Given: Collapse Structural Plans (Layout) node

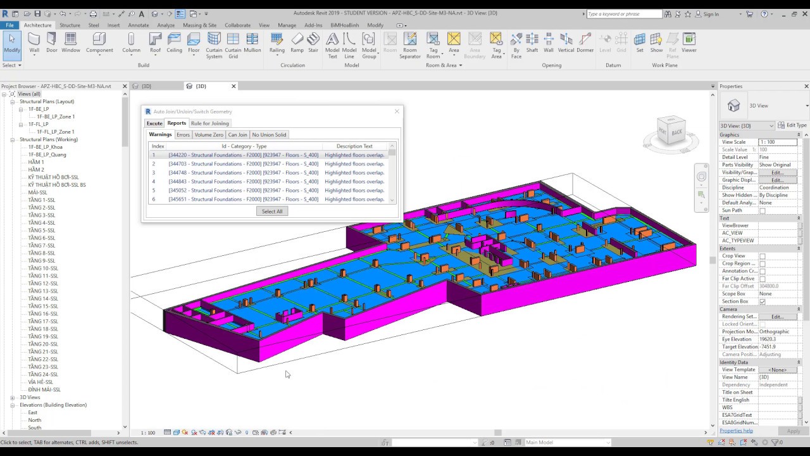Looking at the screenshot, I should click(12, 101).
